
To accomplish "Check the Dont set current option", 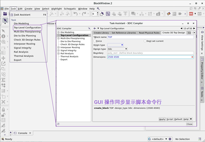I will [x=145, y=41].
